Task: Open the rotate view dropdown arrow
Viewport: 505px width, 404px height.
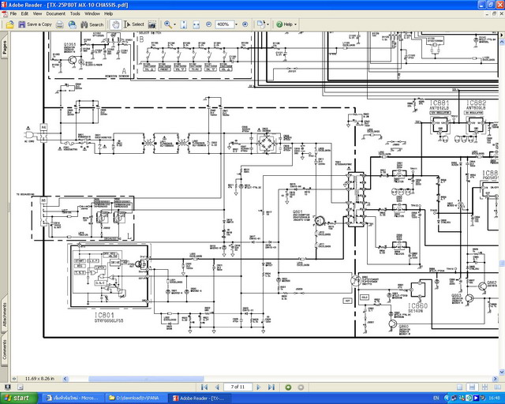Action: (x=267, y=24)
